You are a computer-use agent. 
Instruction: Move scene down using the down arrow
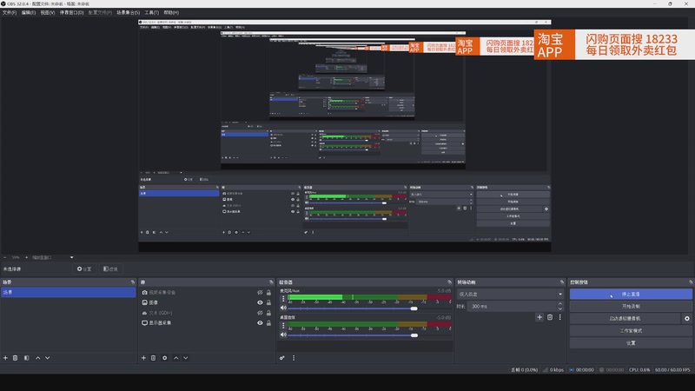[x=48, y=358]
